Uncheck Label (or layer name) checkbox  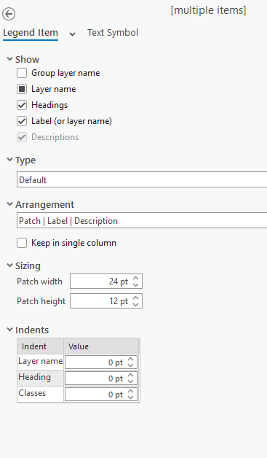22,121
